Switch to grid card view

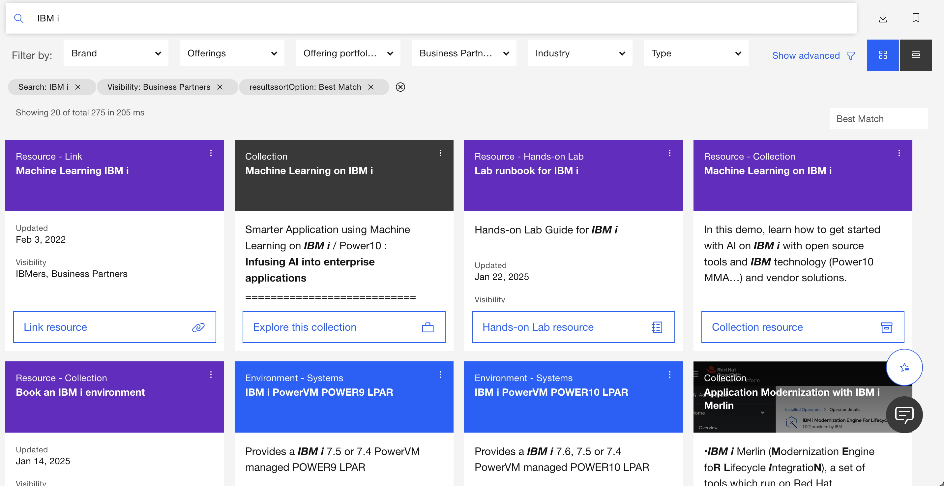point(883,55)
